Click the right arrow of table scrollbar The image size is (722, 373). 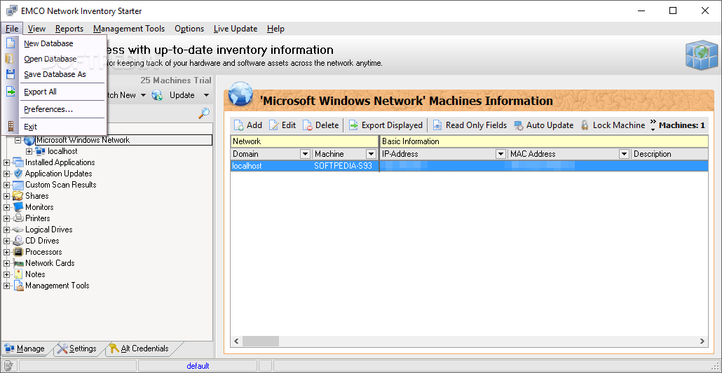click(x=702, y=342)
